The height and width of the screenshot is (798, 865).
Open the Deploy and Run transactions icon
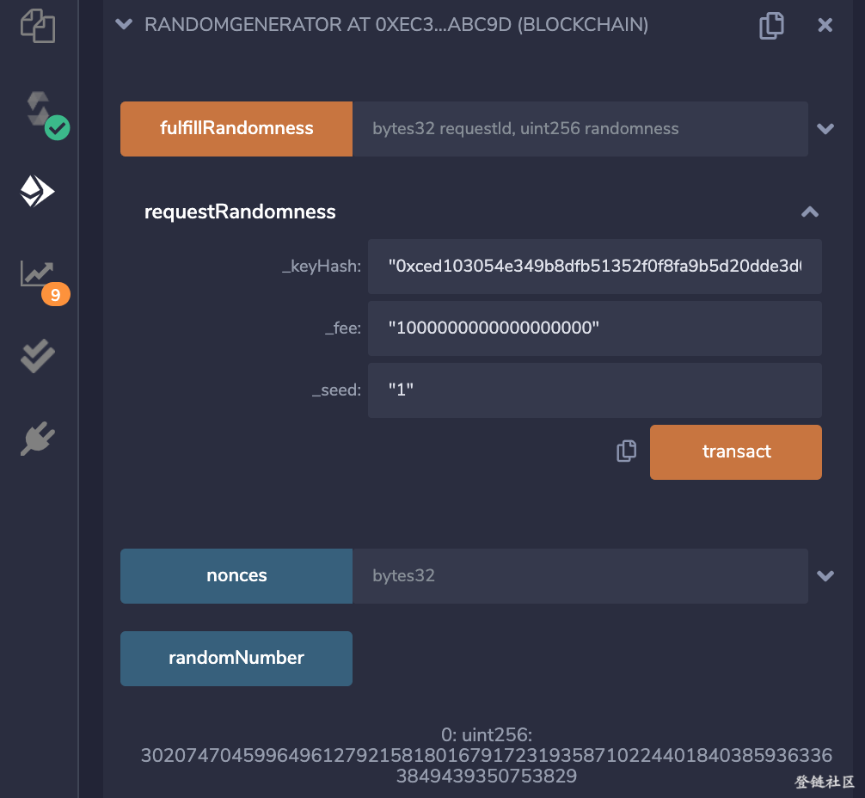tap(38, 191)
